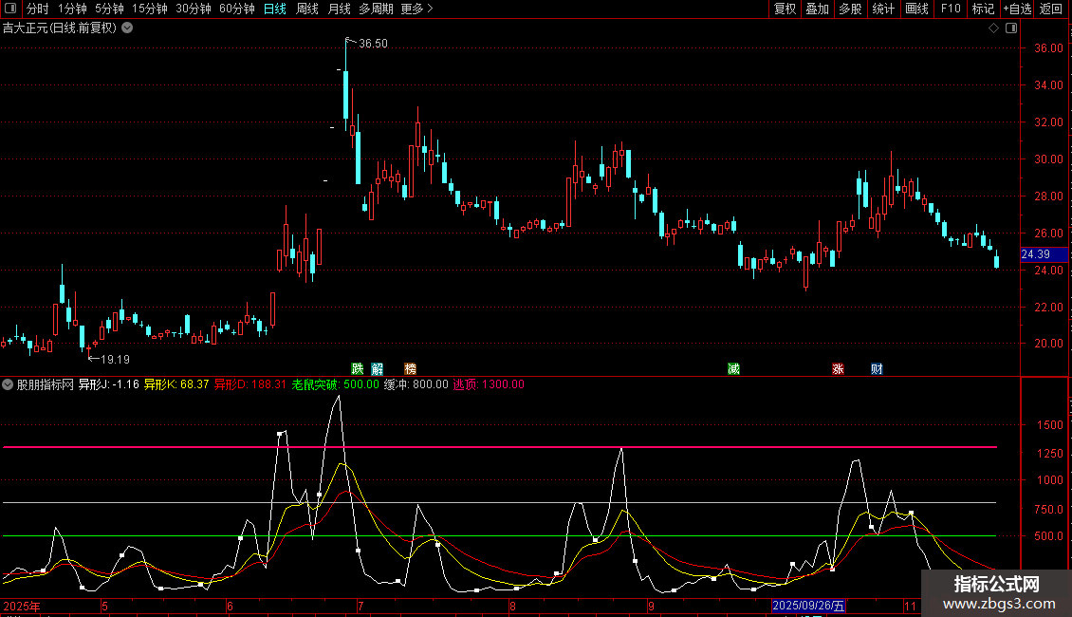Click the 涨 event marker icon
The image size is (1072, 617).
838,369
